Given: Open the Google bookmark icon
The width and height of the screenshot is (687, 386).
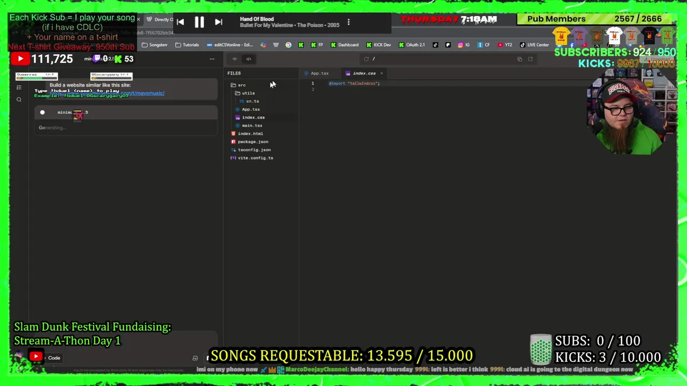Looking at the screenshot, I should pos(288,45).
